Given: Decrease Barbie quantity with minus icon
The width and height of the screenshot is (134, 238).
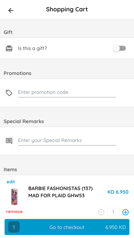Looking at the screenshot, I should (x=101, y=212).
